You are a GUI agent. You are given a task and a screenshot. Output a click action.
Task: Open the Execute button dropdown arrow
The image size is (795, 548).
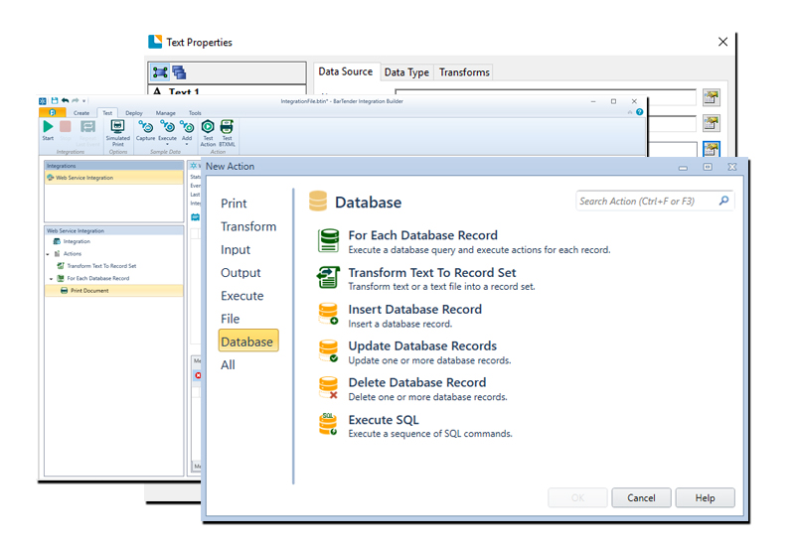coord(167,144)
